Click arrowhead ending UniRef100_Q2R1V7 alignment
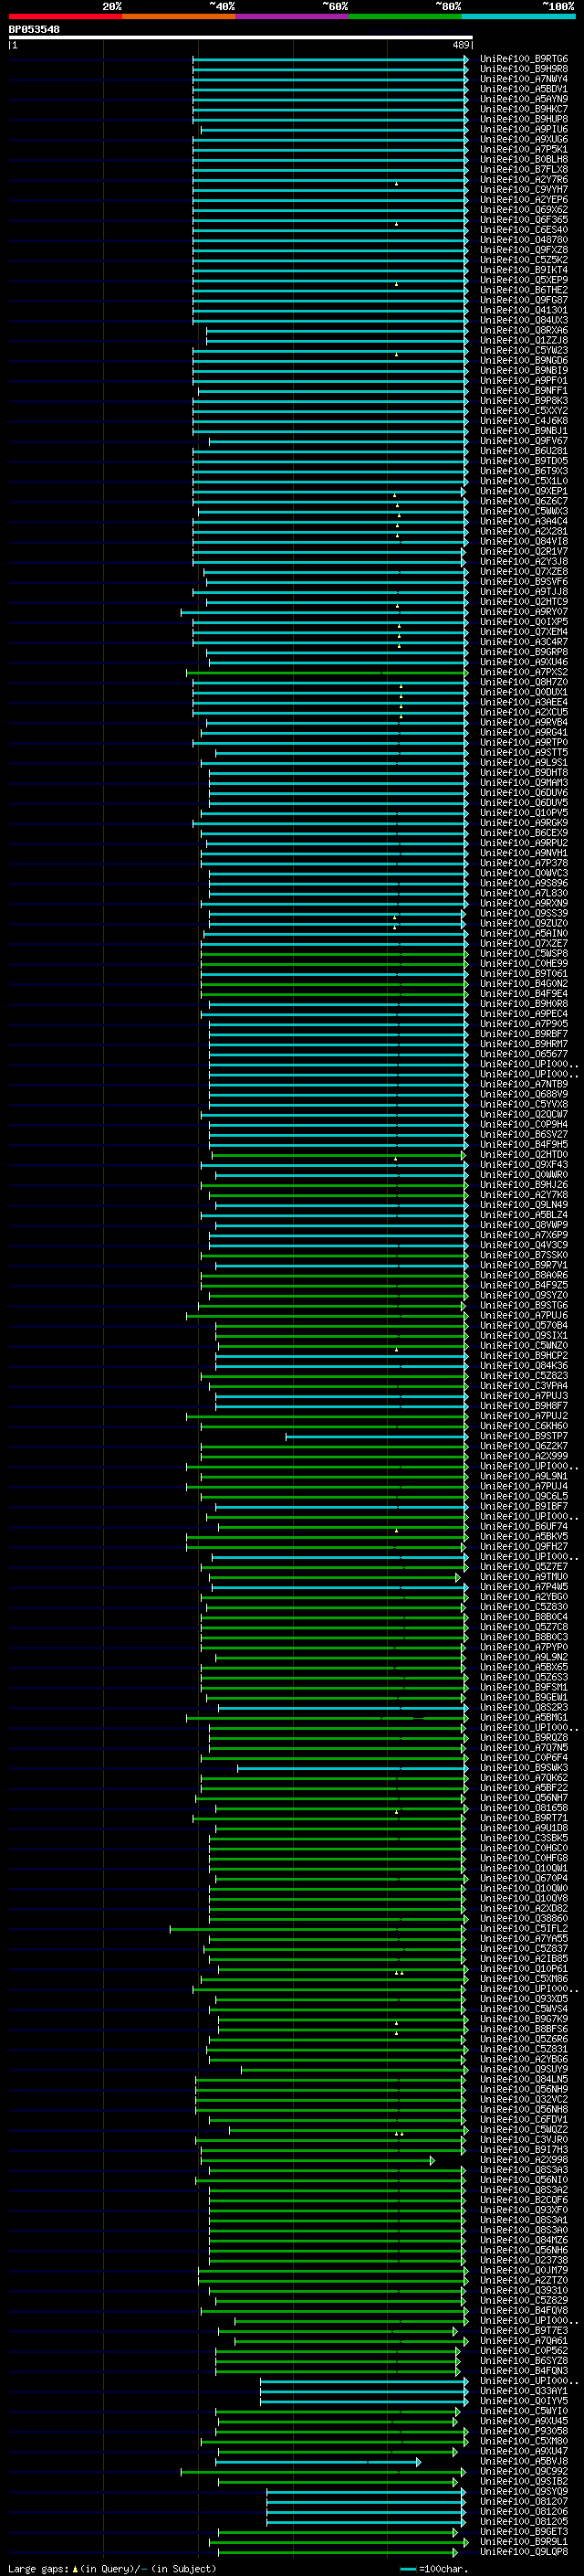 pyautogui.click(x=464, y=551)
